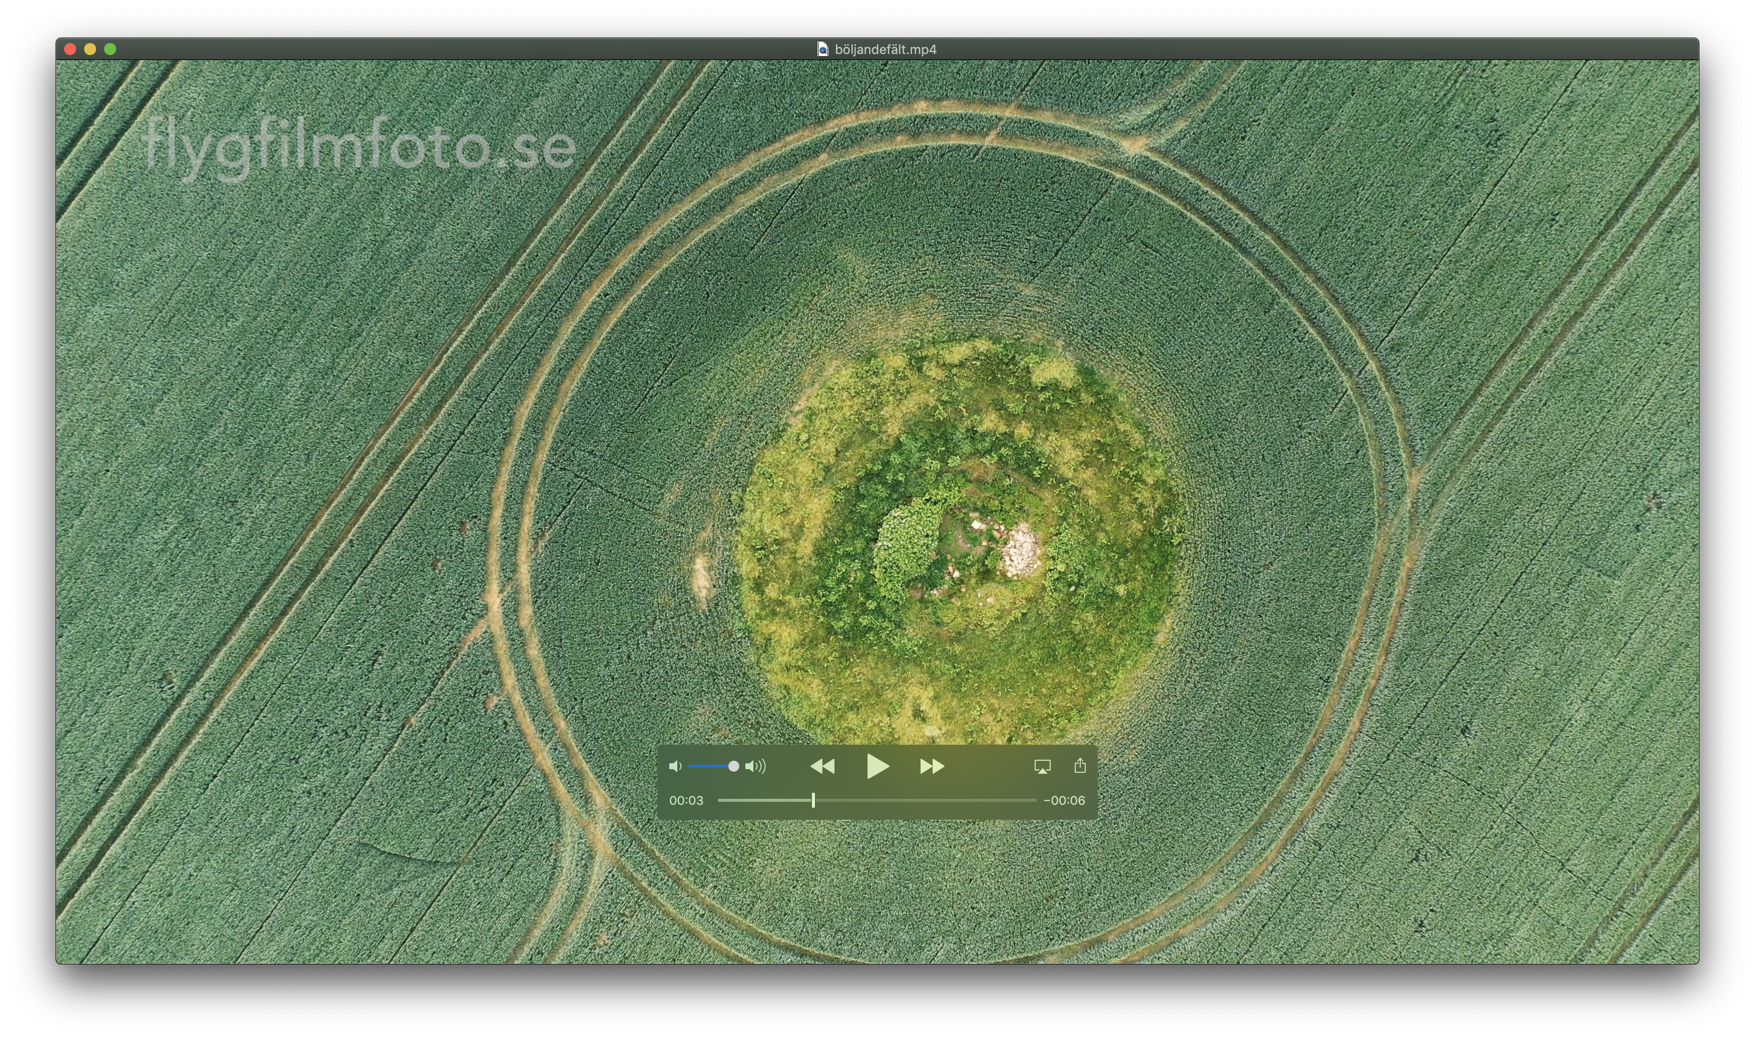1755x1038 pixels.
Task: Click the fast-forward button
Action: point(932,767)
